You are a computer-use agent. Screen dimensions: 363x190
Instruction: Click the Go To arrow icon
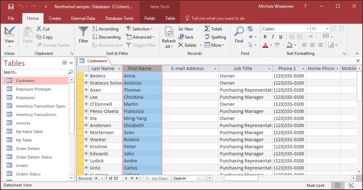[250, 37]
